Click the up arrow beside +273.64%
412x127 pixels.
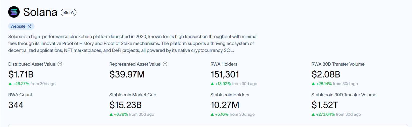pyautogui.click(x=313, y=114)
